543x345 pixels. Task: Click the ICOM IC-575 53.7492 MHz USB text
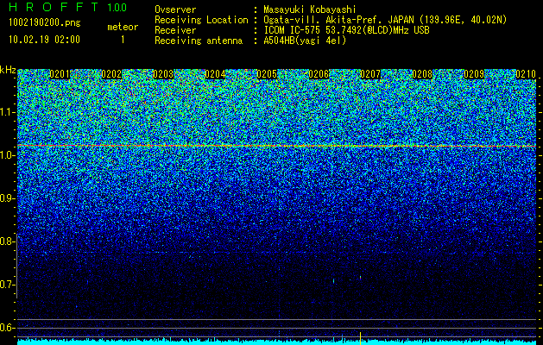pos(346,30)
